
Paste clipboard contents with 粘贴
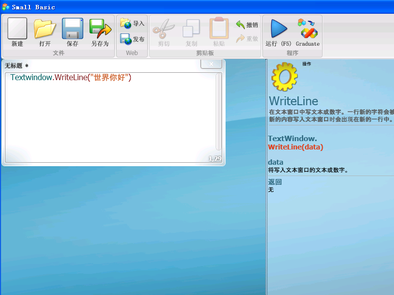219,29
